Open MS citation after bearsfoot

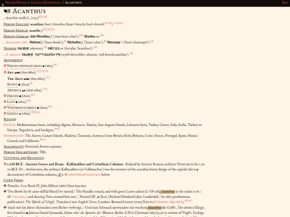[96, 48]
